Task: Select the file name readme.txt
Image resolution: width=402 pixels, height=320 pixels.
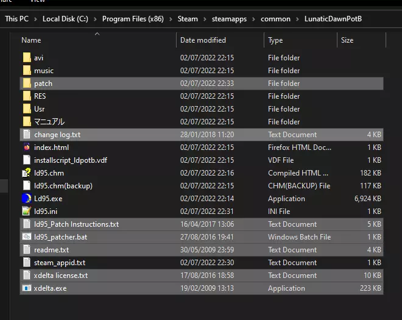Action: (52, 250)
